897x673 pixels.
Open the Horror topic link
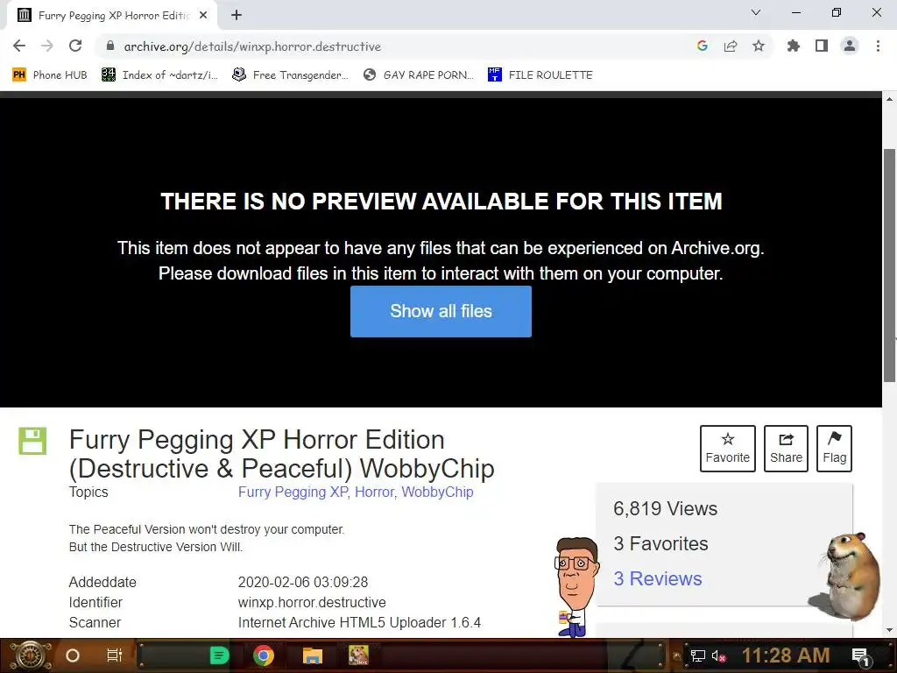[375, 492]
